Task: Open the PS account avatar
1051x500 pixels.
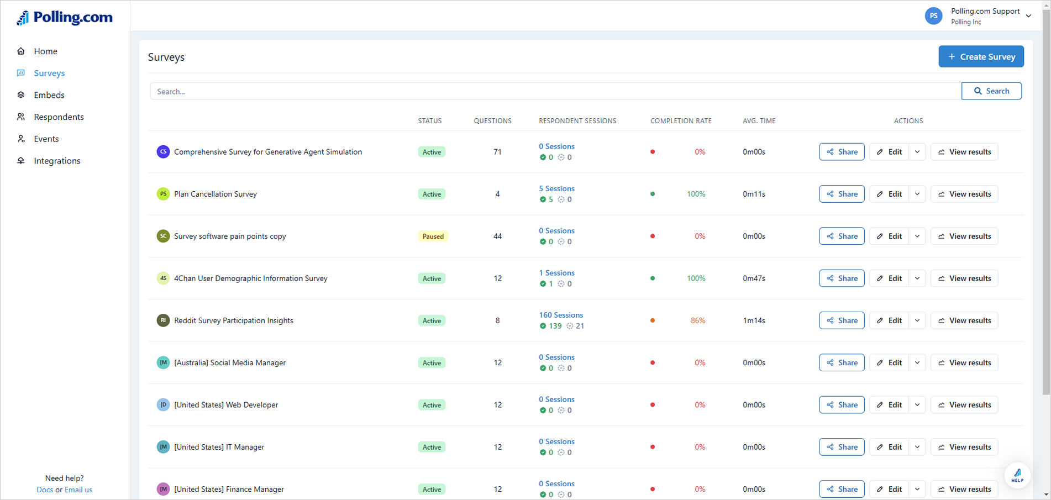Action: [933, 16]
